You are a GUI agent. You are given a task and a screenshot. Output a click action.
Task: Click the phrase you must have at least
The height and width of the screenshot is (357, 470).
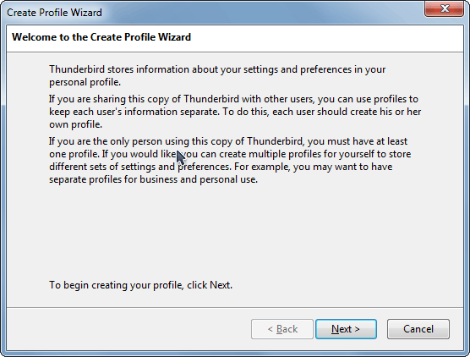[x=358, y=141]
